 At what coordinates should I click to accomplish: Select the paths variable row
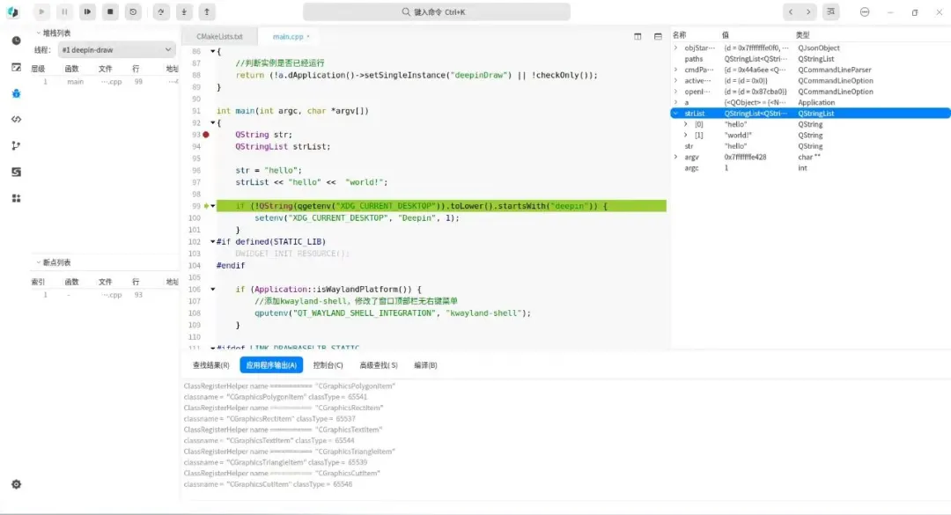[810, 59]
